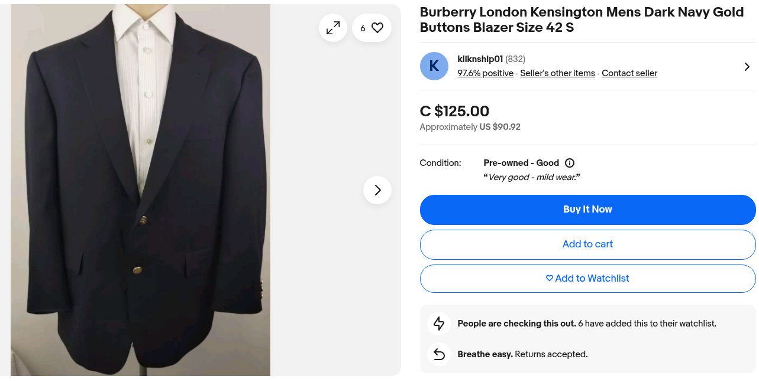Expand seller details with the right chevron

coord(747,67)
